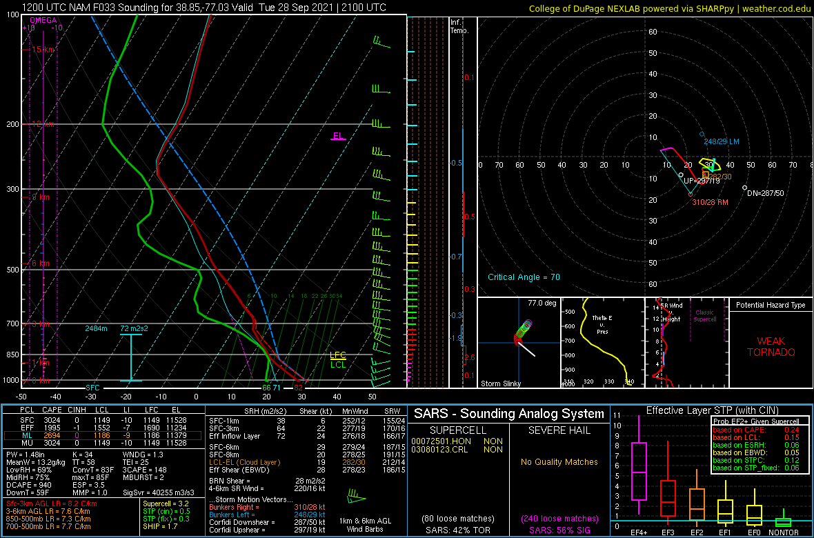
Task: Click the 72 m2s2 inflow layer label
Action: (134, 329)
